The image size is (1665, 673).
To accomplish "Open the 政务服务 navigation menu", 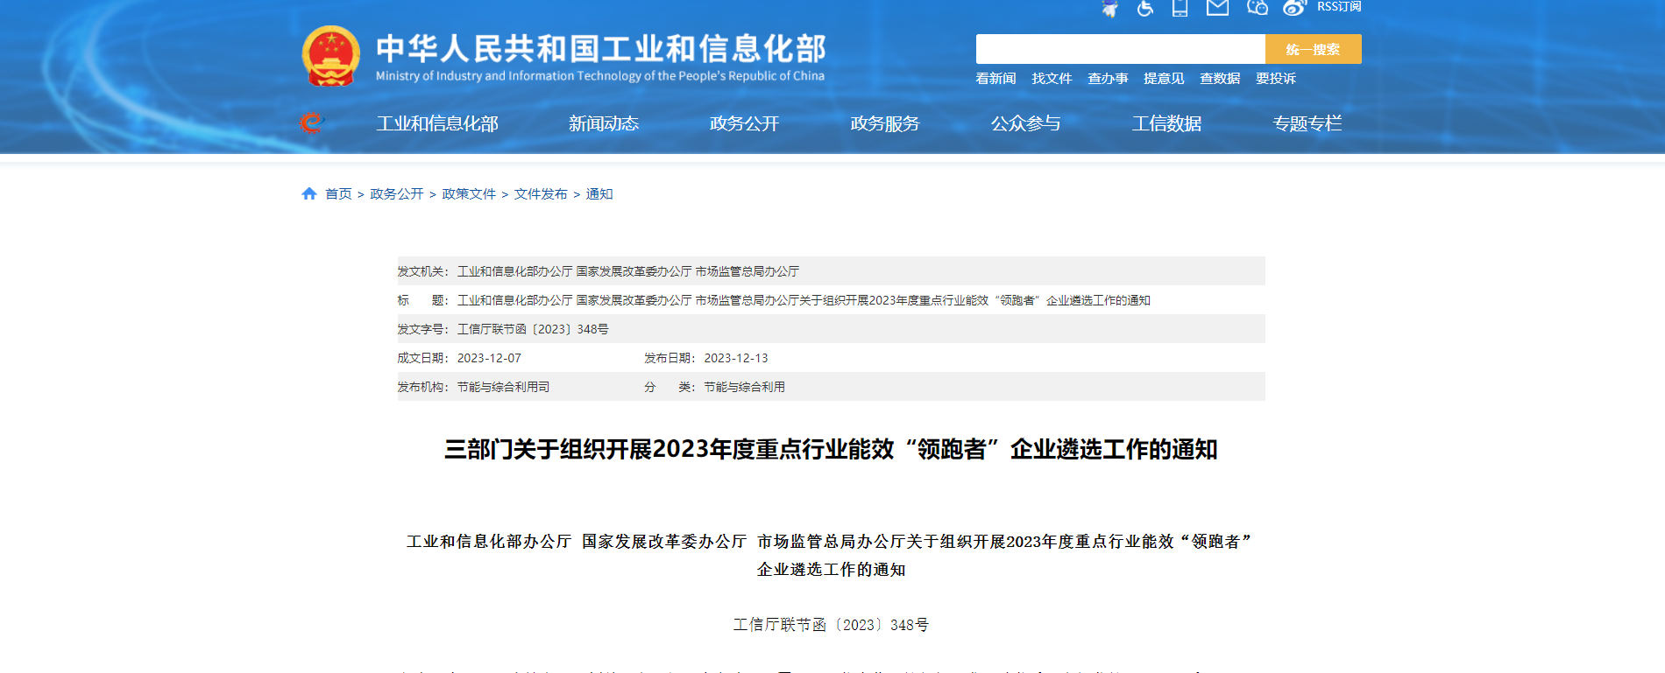I will coord(885,124).
